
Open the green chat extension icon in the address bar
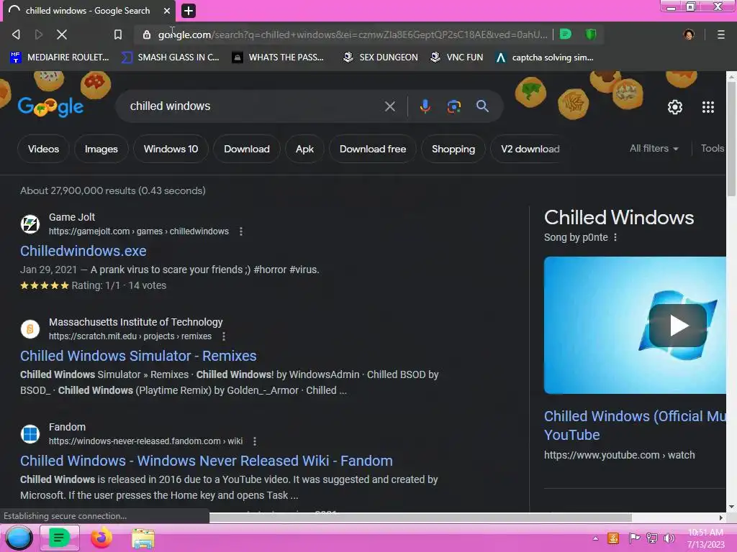(x=566, y=34)
